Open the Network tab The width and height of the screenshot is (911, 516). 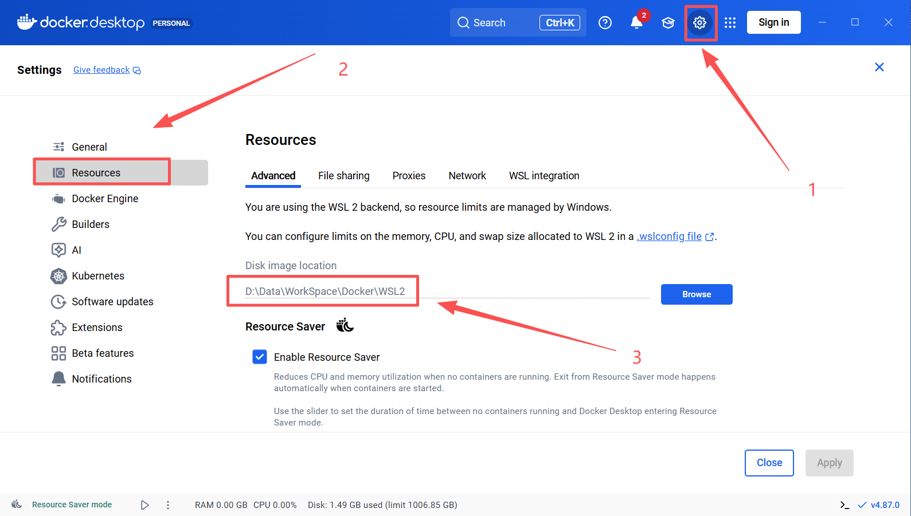pyautogui.click(x=467, y=176)
